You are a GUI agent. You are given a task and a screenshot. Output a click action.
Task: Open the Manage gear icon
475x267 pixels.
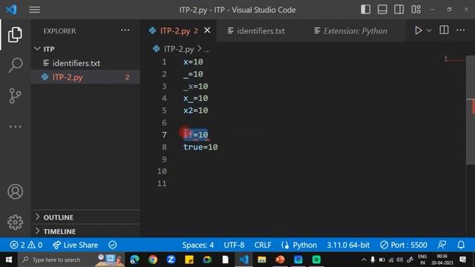15,222
